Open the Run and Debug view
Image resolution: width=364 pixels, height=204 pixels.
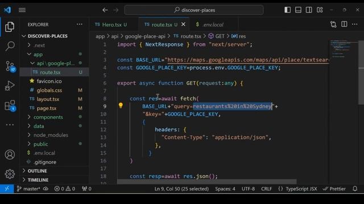[x=10, y=86]
